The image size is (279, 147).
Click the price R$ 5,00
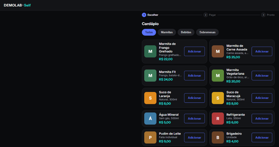[165, 122]
